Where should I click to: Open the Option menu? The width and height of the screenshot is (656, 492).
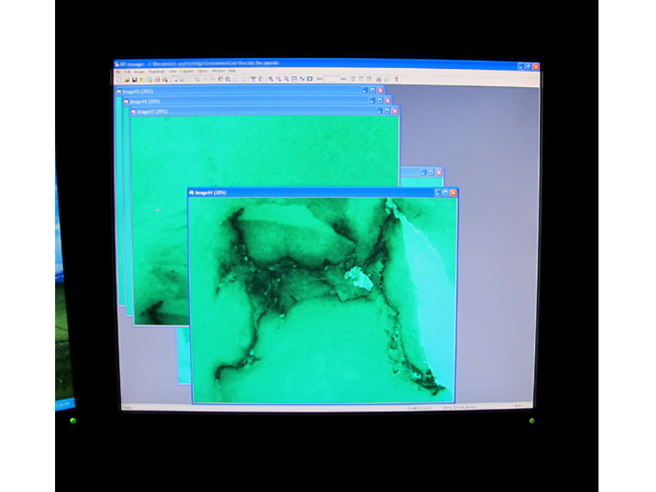(x=202, y=71)
